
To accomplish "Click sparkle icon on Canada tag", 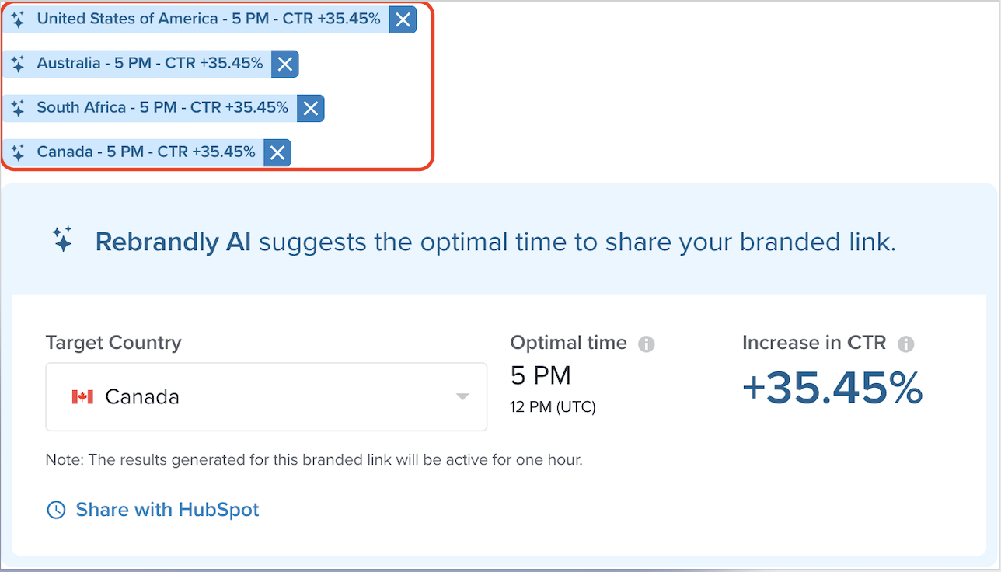I will pyautogui.click(x=19, y=153).
